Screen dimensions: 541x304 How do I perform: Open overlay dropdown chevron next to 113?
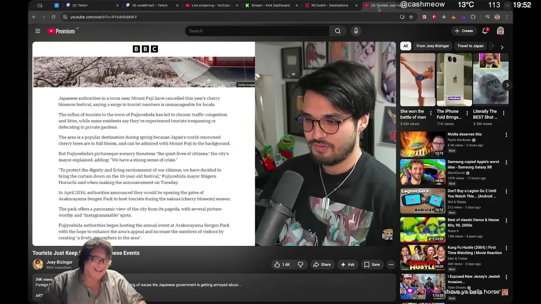tap(508, 5)
